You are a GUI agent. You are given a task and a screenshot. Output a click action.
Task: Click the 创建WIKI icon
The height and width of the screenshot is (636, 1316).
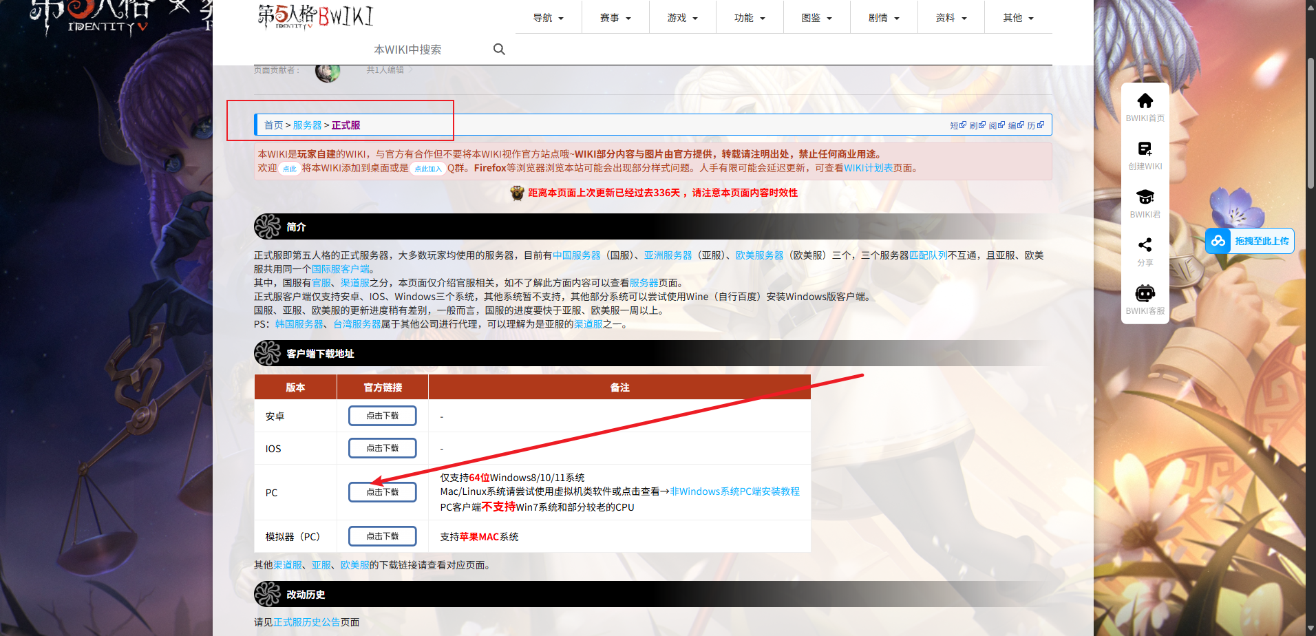(x=1145, y=149)
